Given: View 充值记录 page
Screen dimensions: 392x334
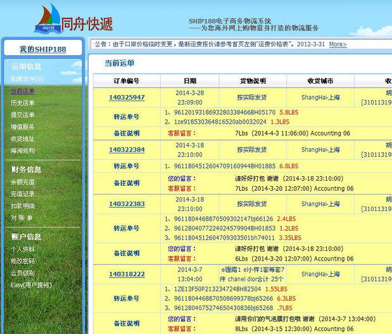Looking at the screenshot, I should pos(23,194).
